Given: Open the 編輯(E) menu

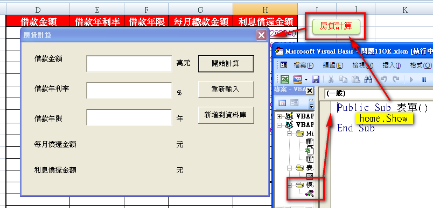Looking at the screenshot, I should click(x=333, y=65).
